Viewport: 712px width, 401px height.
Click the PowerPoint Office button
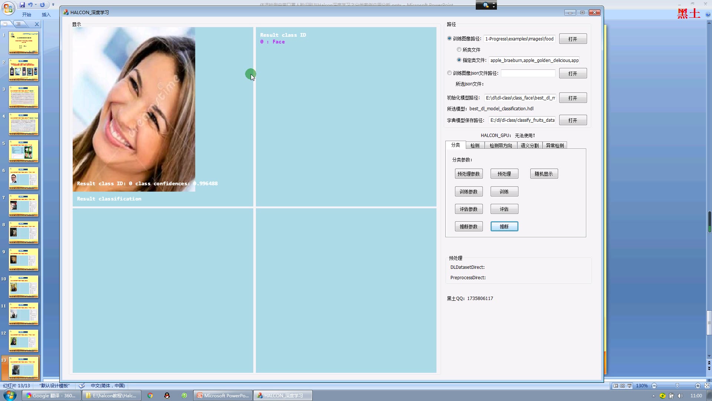pos(8,7)
